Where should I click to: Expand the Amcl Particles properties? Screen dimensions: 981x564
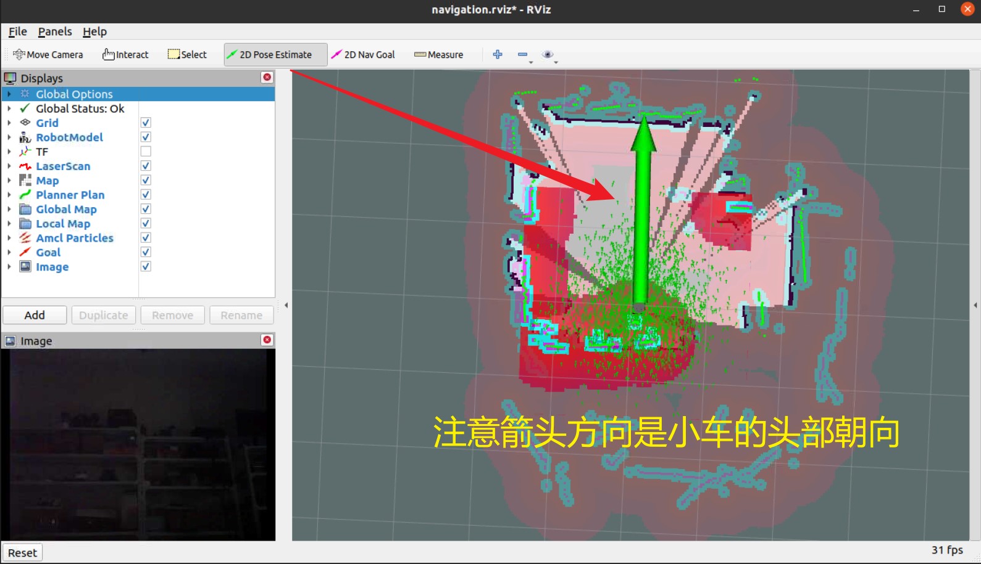click(x=9, y=238)
